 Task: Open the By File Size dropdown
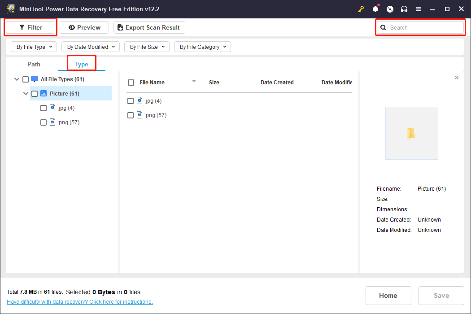pyautogui.click(x=147, y=47)
